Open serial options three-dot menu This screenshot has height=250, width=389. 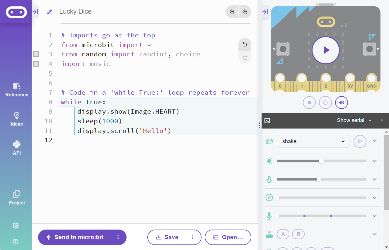[x=382, y=120]
